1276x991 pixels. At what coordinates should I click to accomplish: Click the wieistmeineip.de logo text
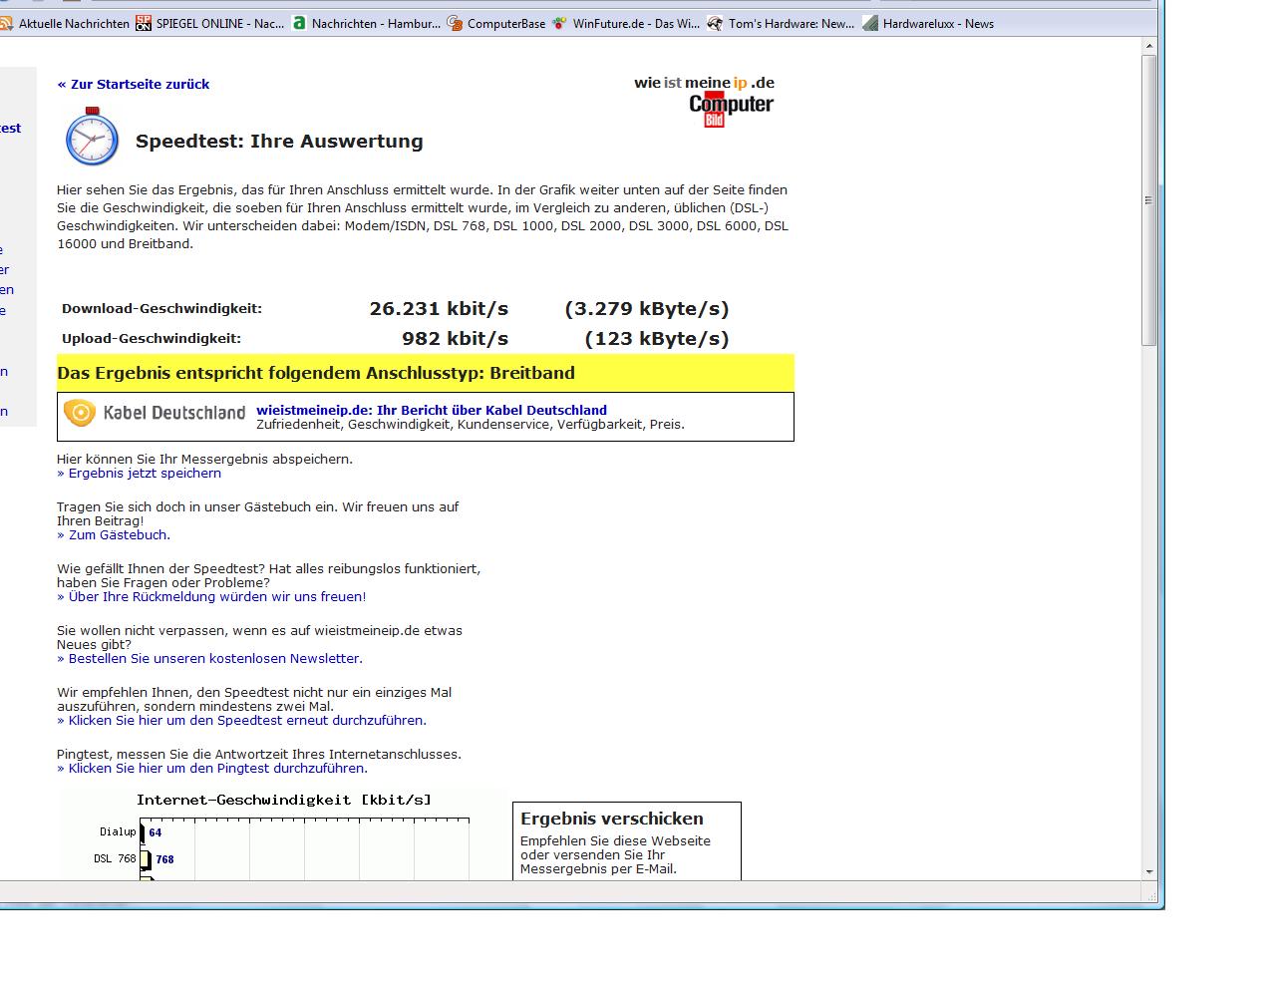[x=704, y=83]
